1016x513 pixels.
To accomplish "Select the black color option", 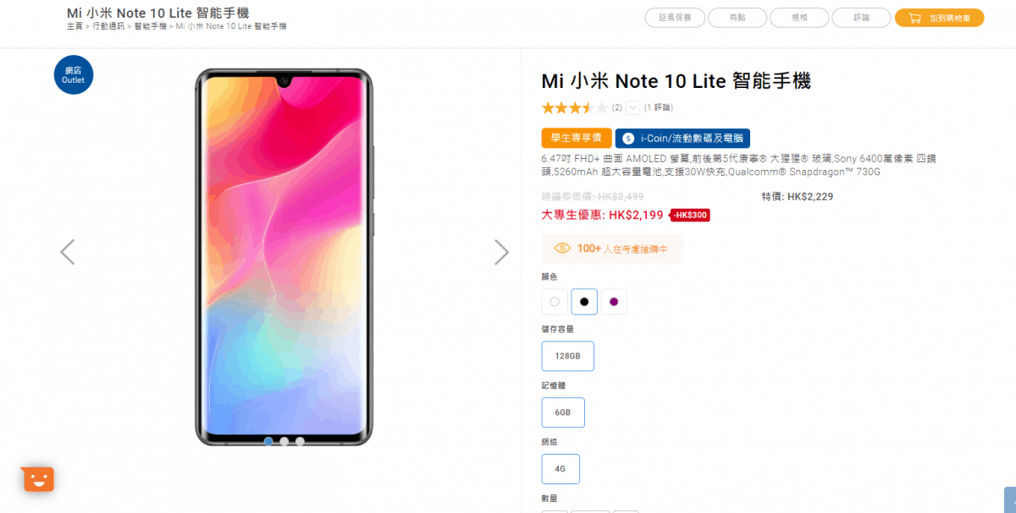I will coord(584,302).
